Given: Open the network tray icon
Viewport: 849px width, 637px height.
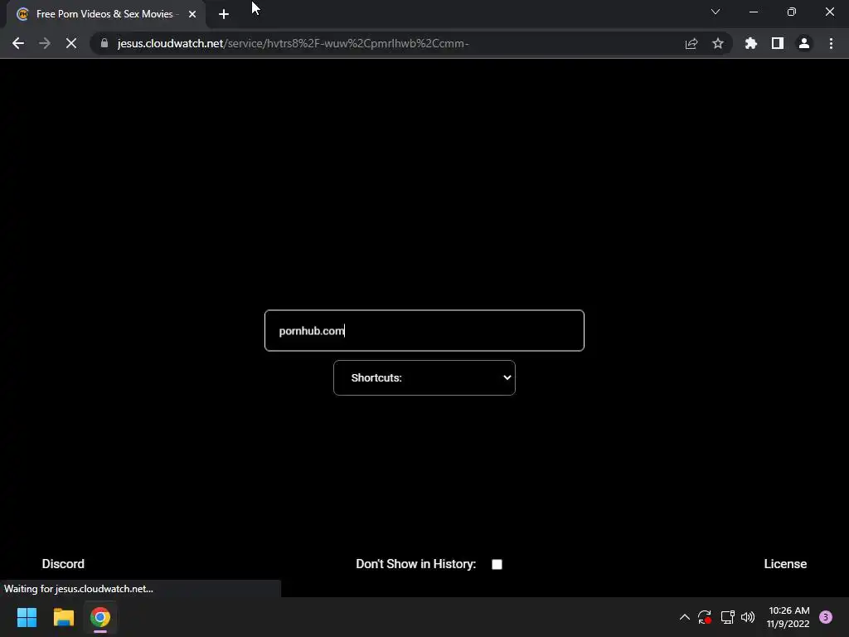Looking at the screenshot, I should pos(727,617).
